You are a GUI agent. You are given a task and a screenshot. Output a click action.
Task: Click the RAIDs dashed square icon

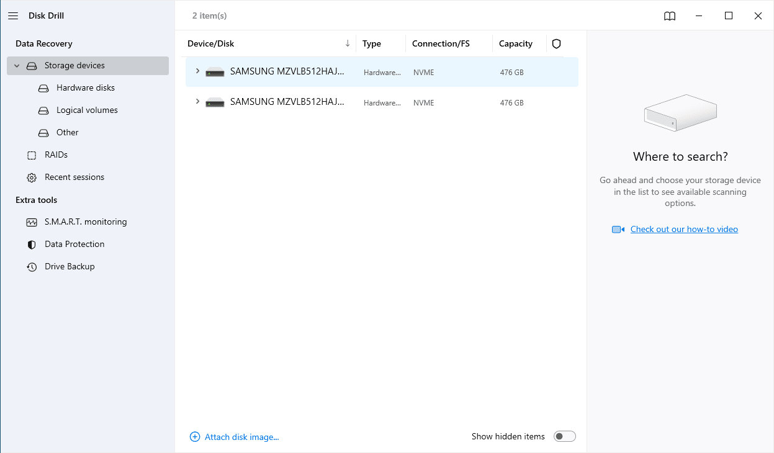point(32,155)
